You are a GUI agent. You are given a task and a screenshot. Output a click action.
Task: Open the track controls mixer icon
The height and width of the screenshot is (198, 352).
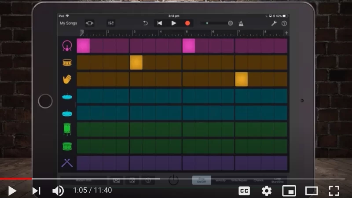tap(110, 23)
